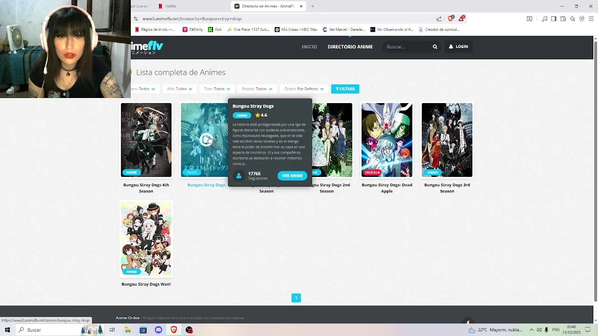Screen dimensions: 598x336
Task: Open the Kick bookmark
Action: pyautogui.click(x=215, y=29)
